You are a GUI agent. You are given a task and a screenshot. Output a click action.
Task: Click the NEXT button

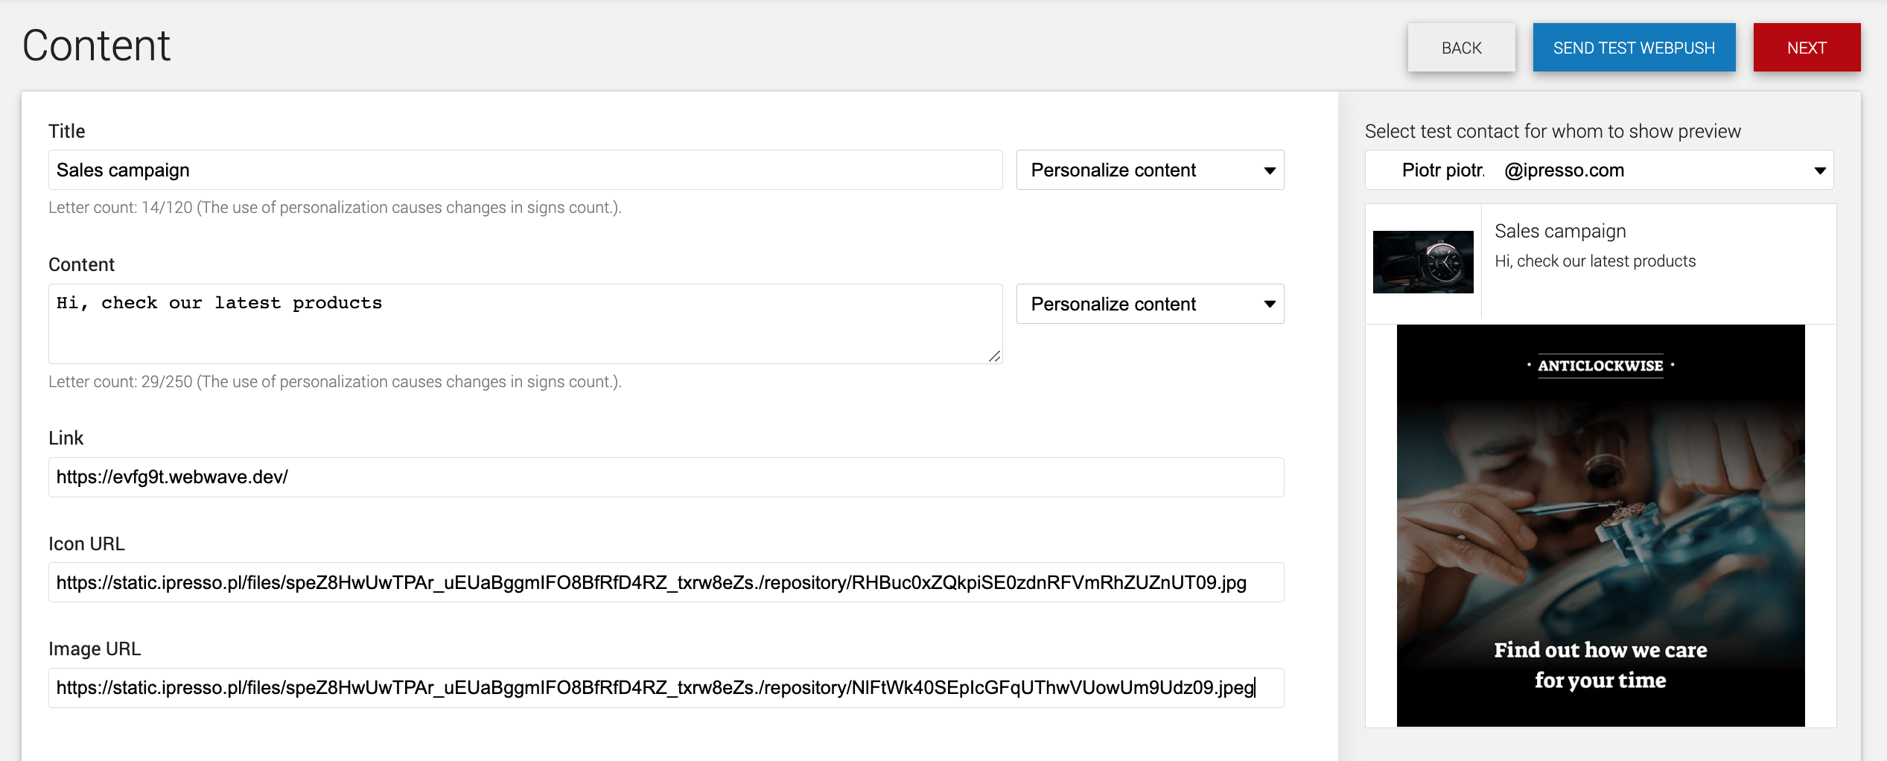pos(1807,47)
